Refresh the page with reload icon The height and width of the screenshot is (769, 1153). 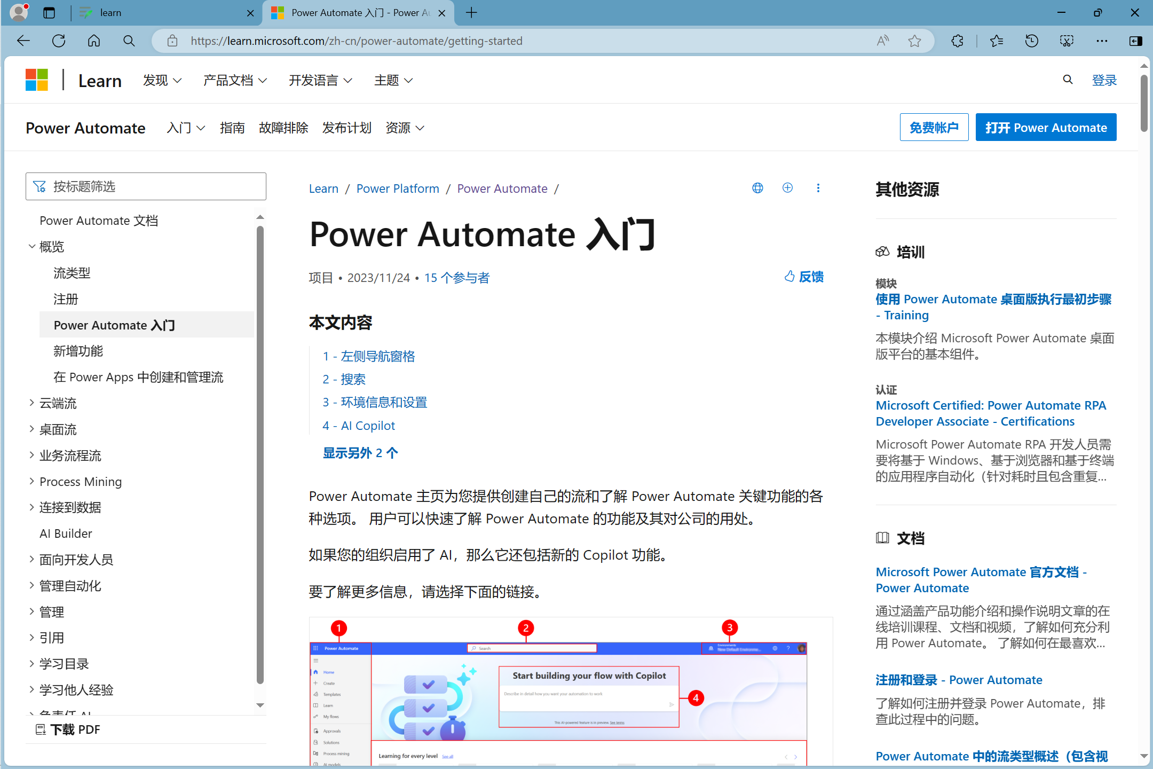59,41
